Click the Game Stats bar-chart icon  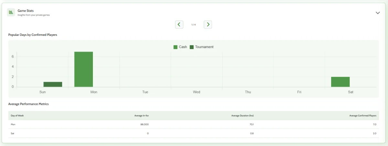11,12
